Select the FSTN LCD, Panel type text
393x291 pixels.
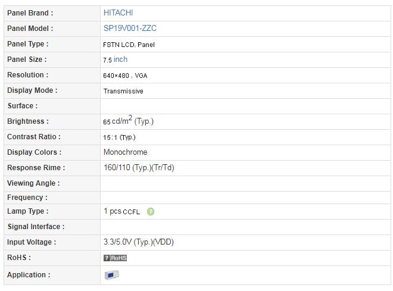[129, 45]
